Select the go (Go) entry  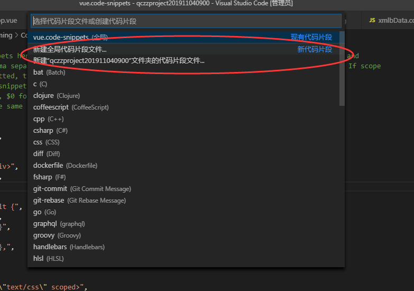(x=183, y=212)
